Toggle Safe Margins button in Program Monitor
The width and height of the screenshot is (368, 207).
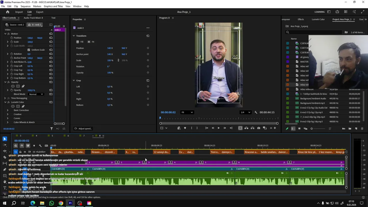pyautogui.click(x=240, y=128)
